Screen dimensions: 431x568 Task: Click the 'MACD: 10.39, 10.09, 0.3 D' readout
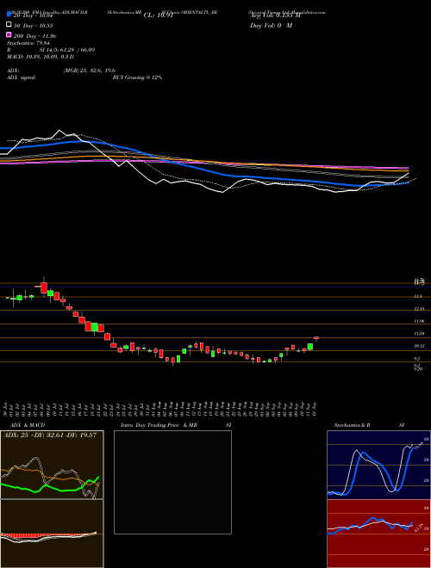[41, 57]
